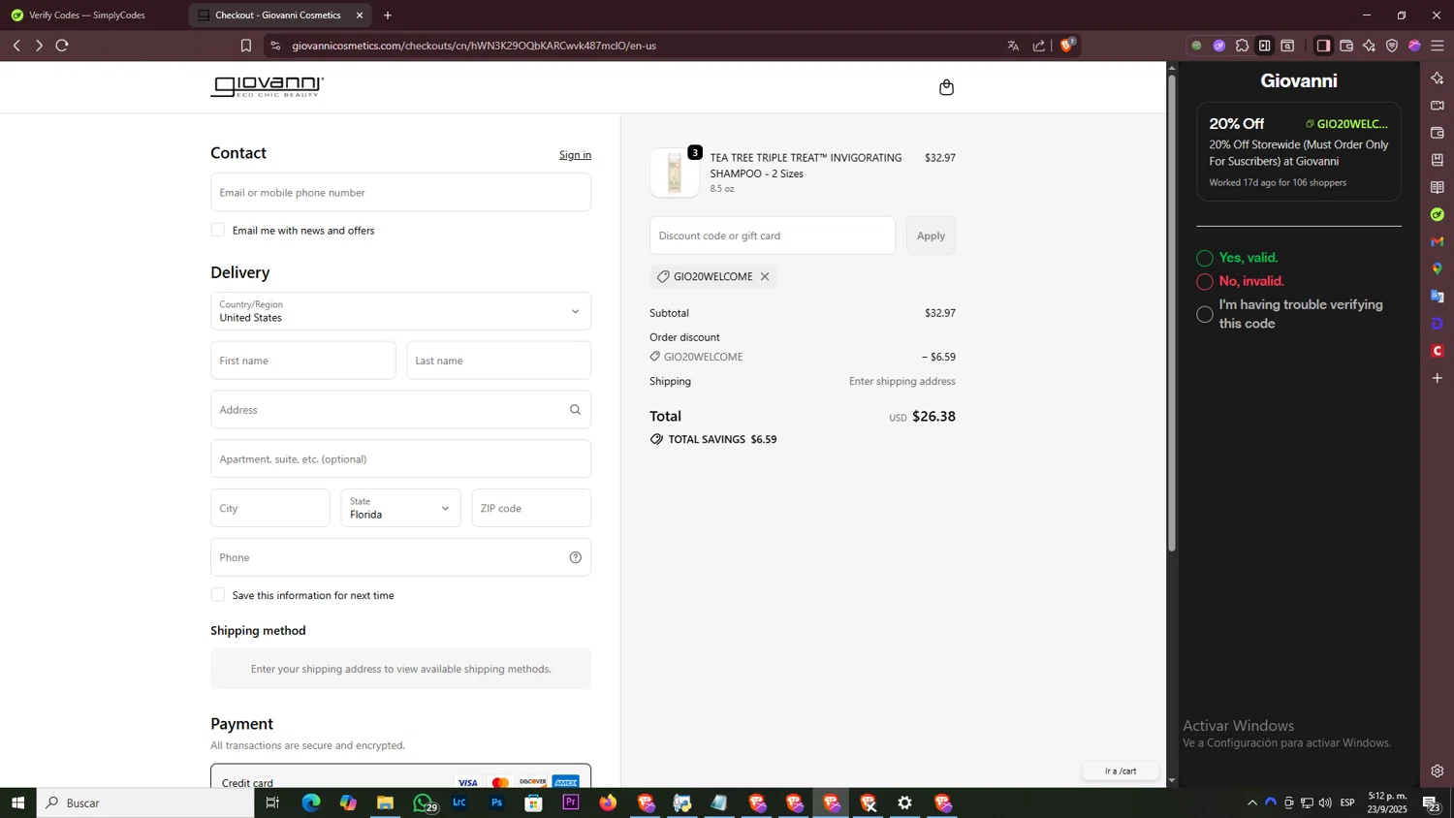Click the First name field

pyautogui.click(x=302, y=361)
